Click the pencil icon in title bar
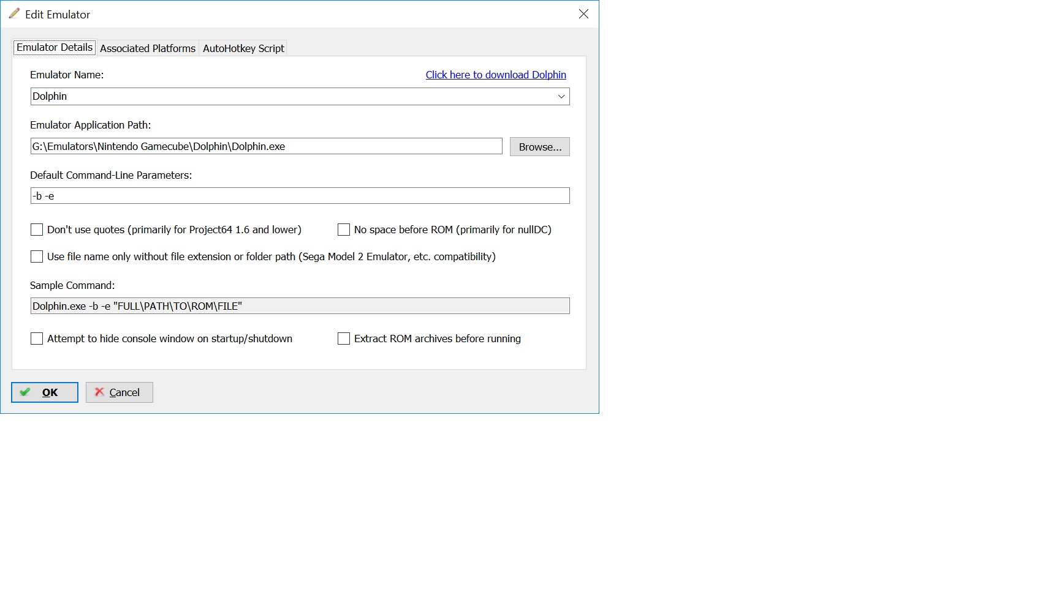The image size is (1059, 595). tap(14, 13)
